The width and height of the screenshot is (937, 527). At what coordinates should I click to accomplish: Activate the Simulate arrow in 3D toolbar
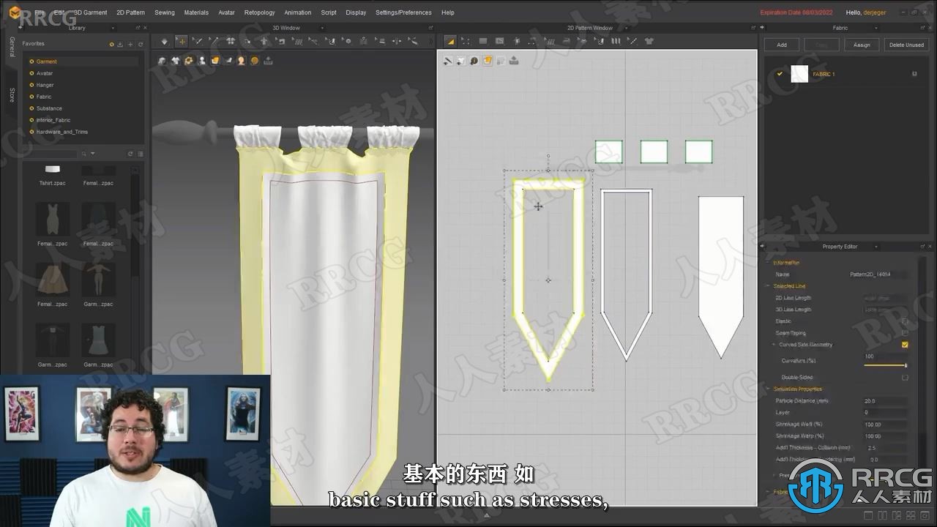pos(164,42)
